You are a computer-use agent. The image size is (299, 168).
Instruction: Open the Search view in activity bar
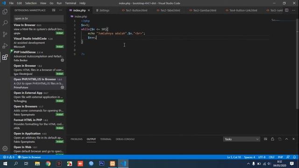5,23
